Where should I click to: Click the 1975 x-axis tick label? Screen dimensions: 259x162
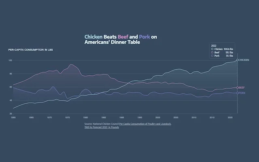67,117
